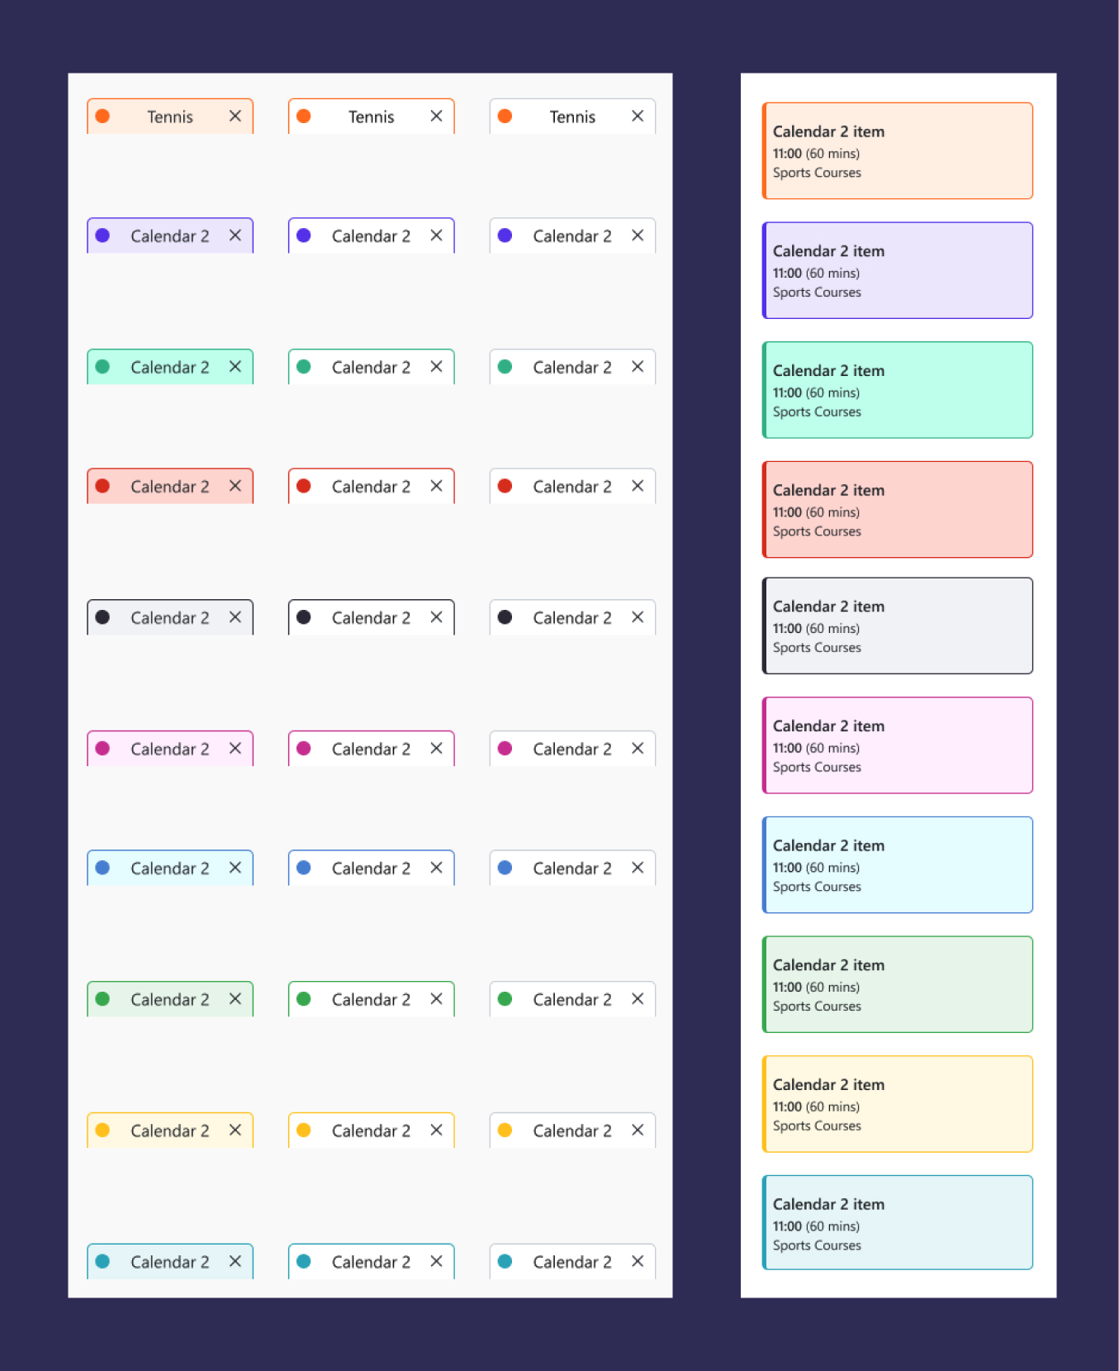Dismiss the green-filled Calendar 2 chip with X
The image size is (1119, 1371).
[x=235, y=999]
